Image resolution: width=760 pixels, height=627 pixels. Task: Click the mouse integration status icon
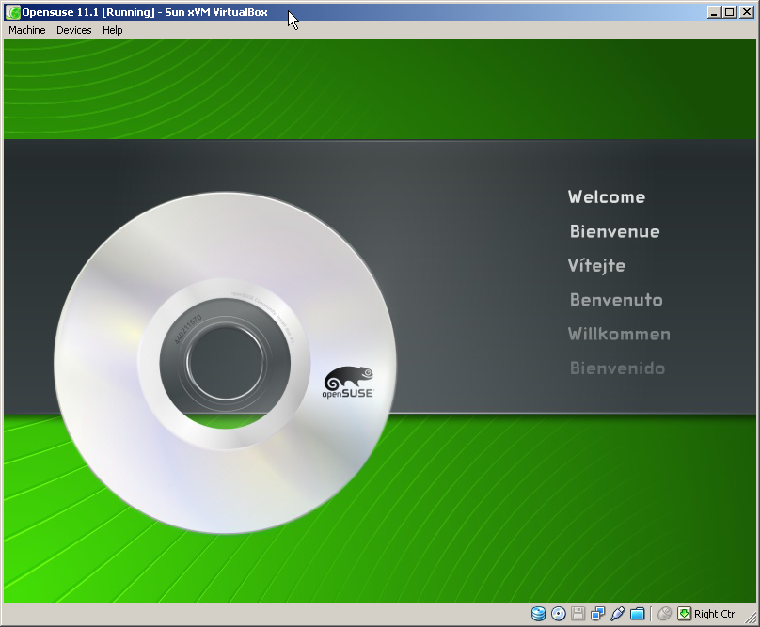click(x=664, y=614)
